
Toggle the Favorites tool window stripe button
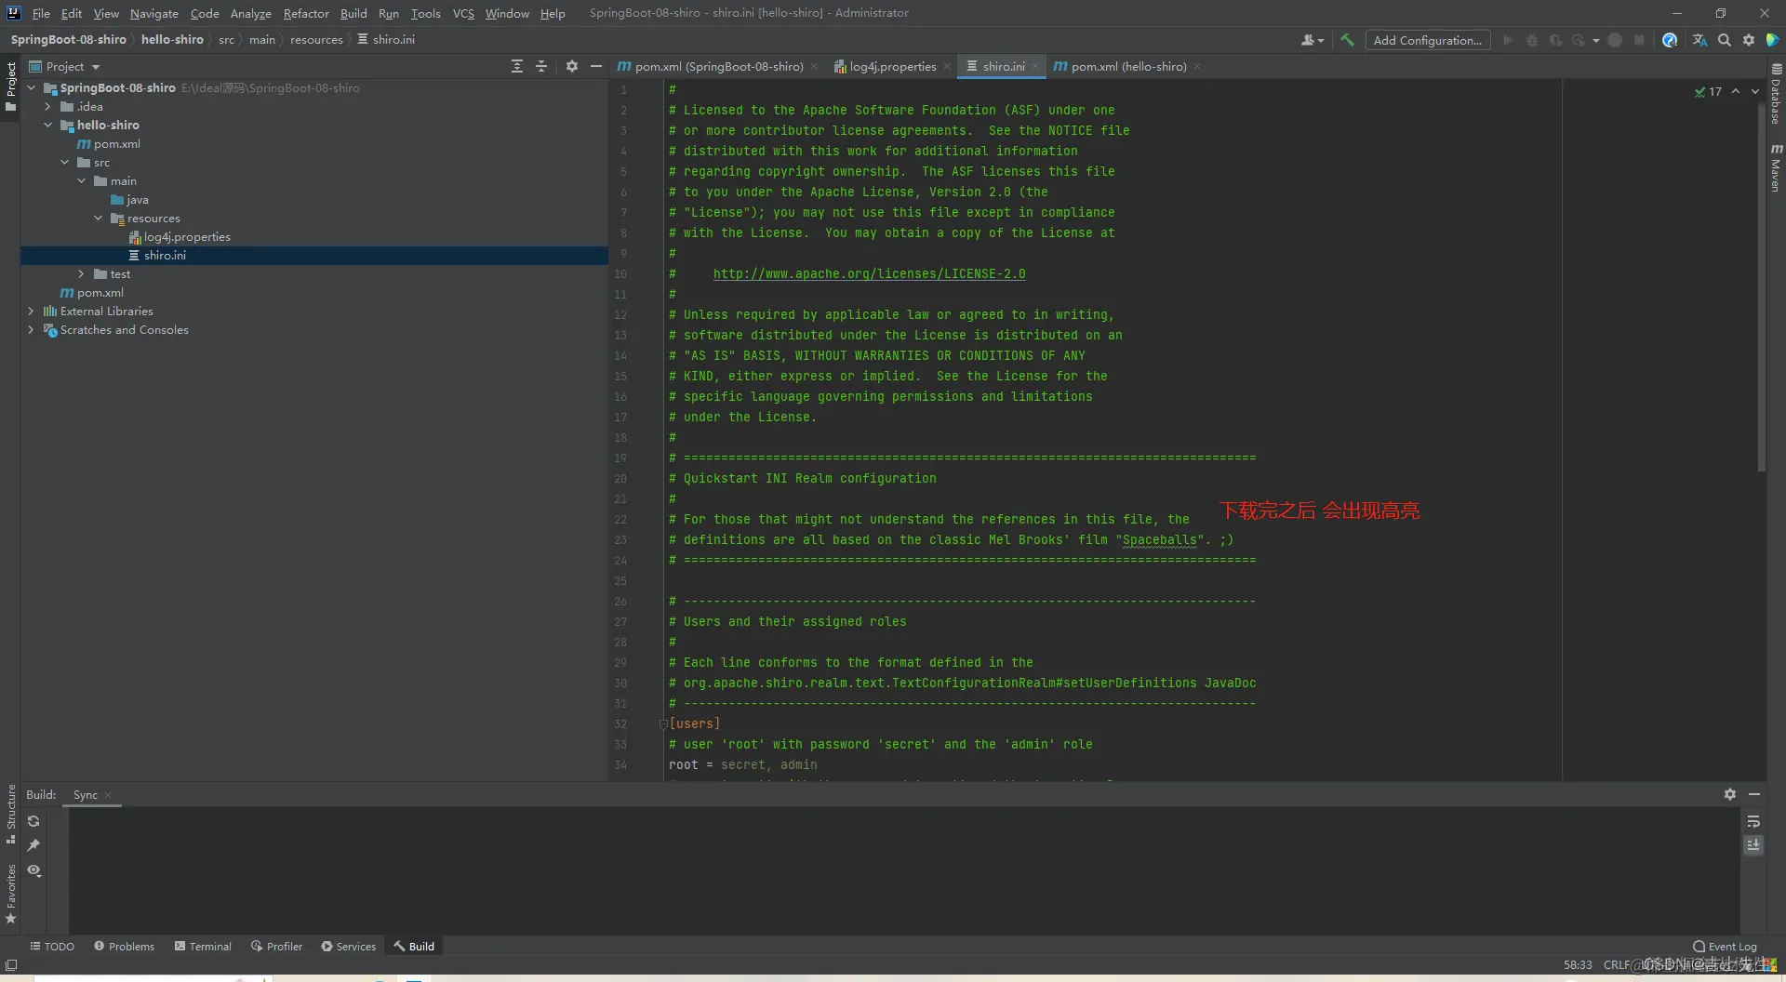click(10, 894)
